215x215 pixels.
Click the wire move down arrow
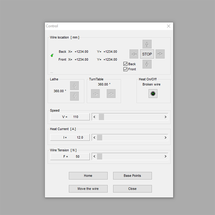[x=147, y=64]
